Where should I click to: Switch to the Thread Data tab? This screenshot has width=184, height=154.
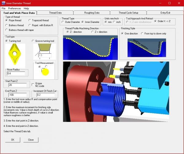point(55,13)
